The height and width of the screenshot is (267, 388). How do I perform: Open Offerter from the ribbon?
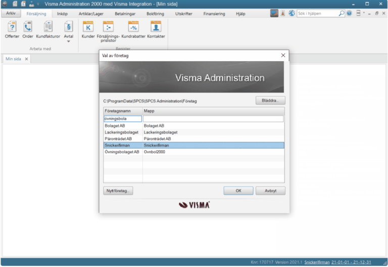coord(12,30)
